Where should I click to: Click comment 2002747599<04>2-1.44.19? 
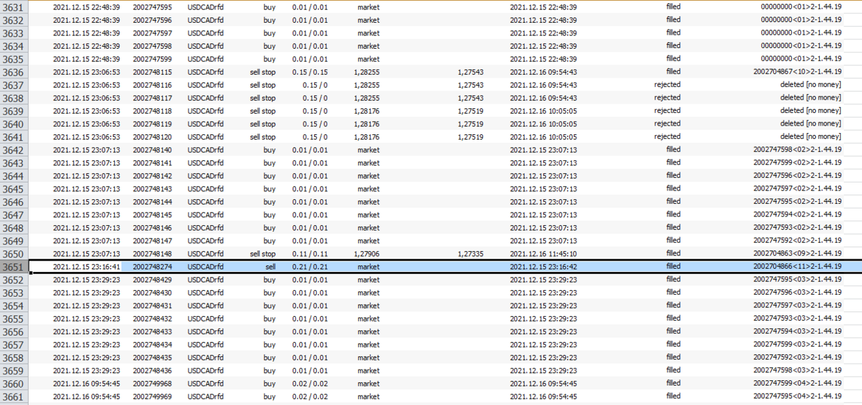[797, 384]
